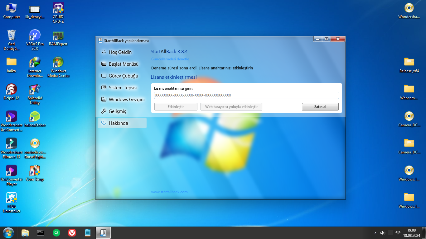Image resolution: width=426 pixels, height=239 pixels.
Task: Select the CPUID CPU-Z shortcut
Action: click(58, 13)
